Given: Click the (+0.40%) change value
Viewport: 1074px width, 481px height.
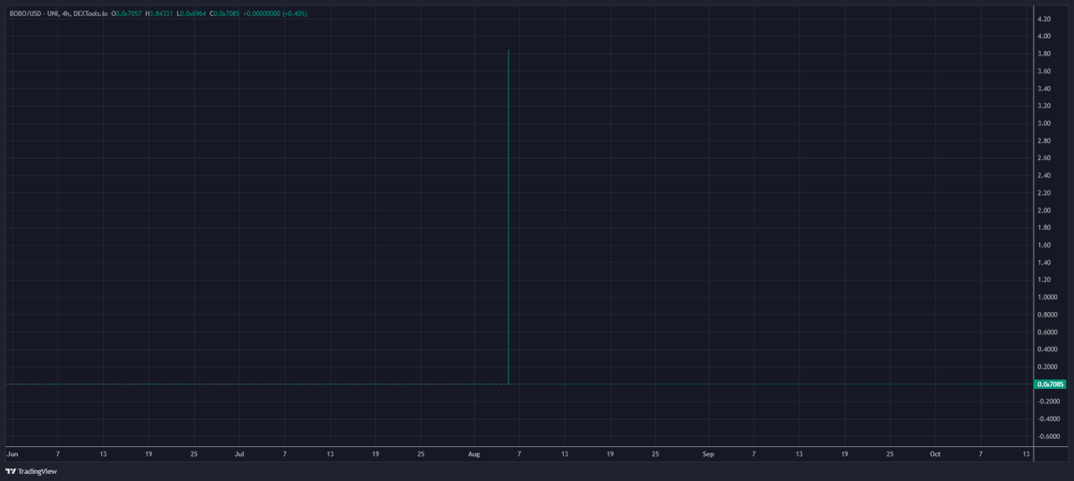Looking at the screenshot, I should [x=294, y=13].
